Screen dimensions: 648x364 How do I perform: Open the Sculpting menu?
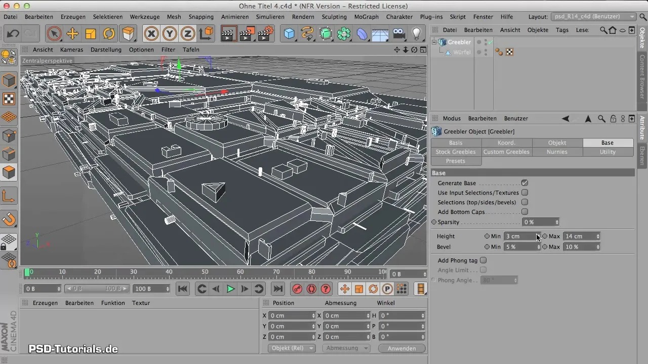click(334, 17)
